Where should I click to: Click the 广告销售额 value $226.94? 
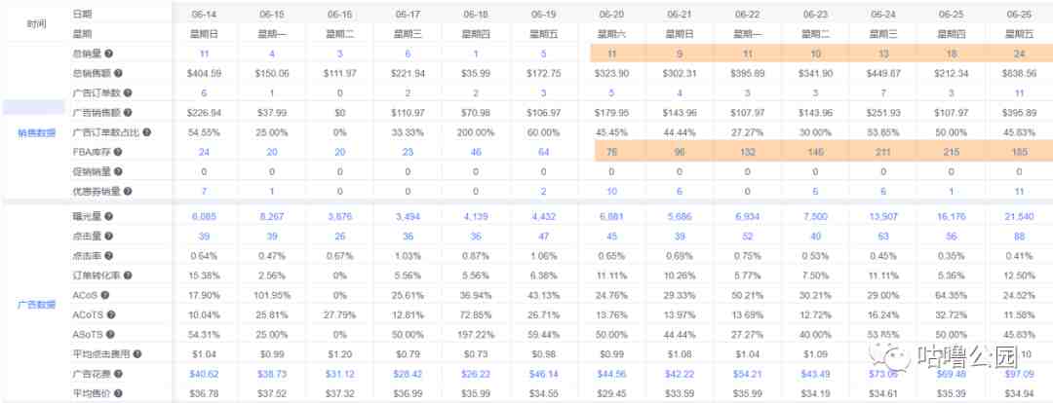point(205,113)
